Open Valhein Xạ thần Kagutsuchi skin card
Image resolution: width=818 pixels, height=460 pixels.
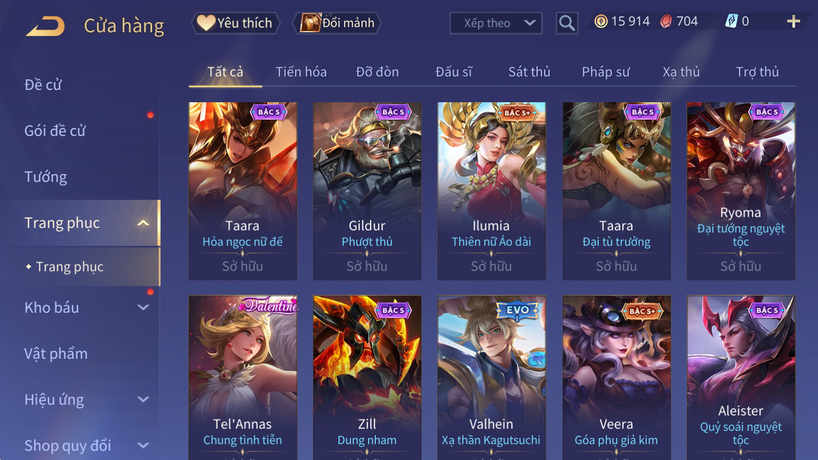491,378
